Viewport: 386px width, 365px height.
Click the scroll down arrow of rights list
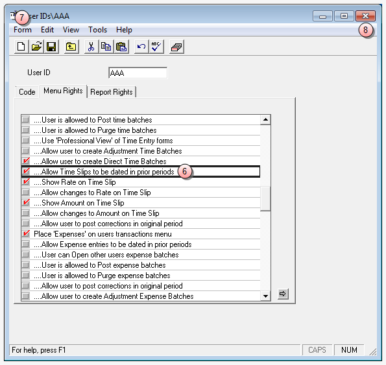pos(265,296)
